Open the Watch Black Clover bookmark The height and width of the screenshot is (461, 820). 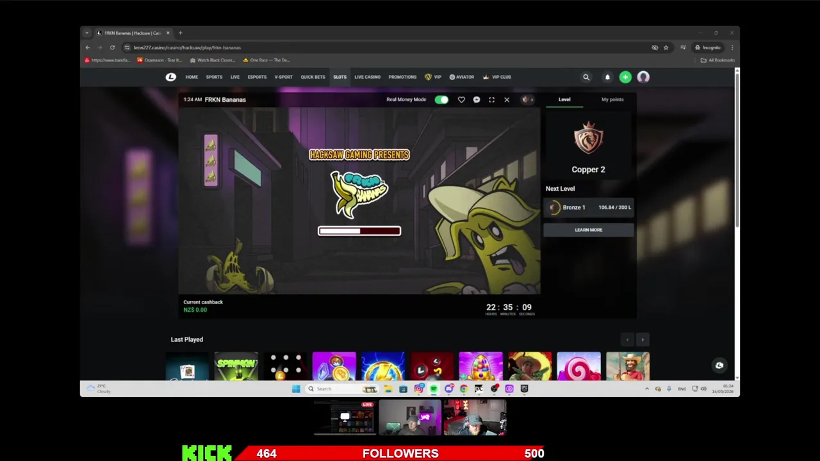(213, 60)
